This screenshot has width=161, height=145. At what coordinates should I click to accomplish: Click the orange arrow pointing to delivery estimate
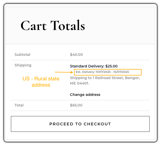tap(64, 72)
